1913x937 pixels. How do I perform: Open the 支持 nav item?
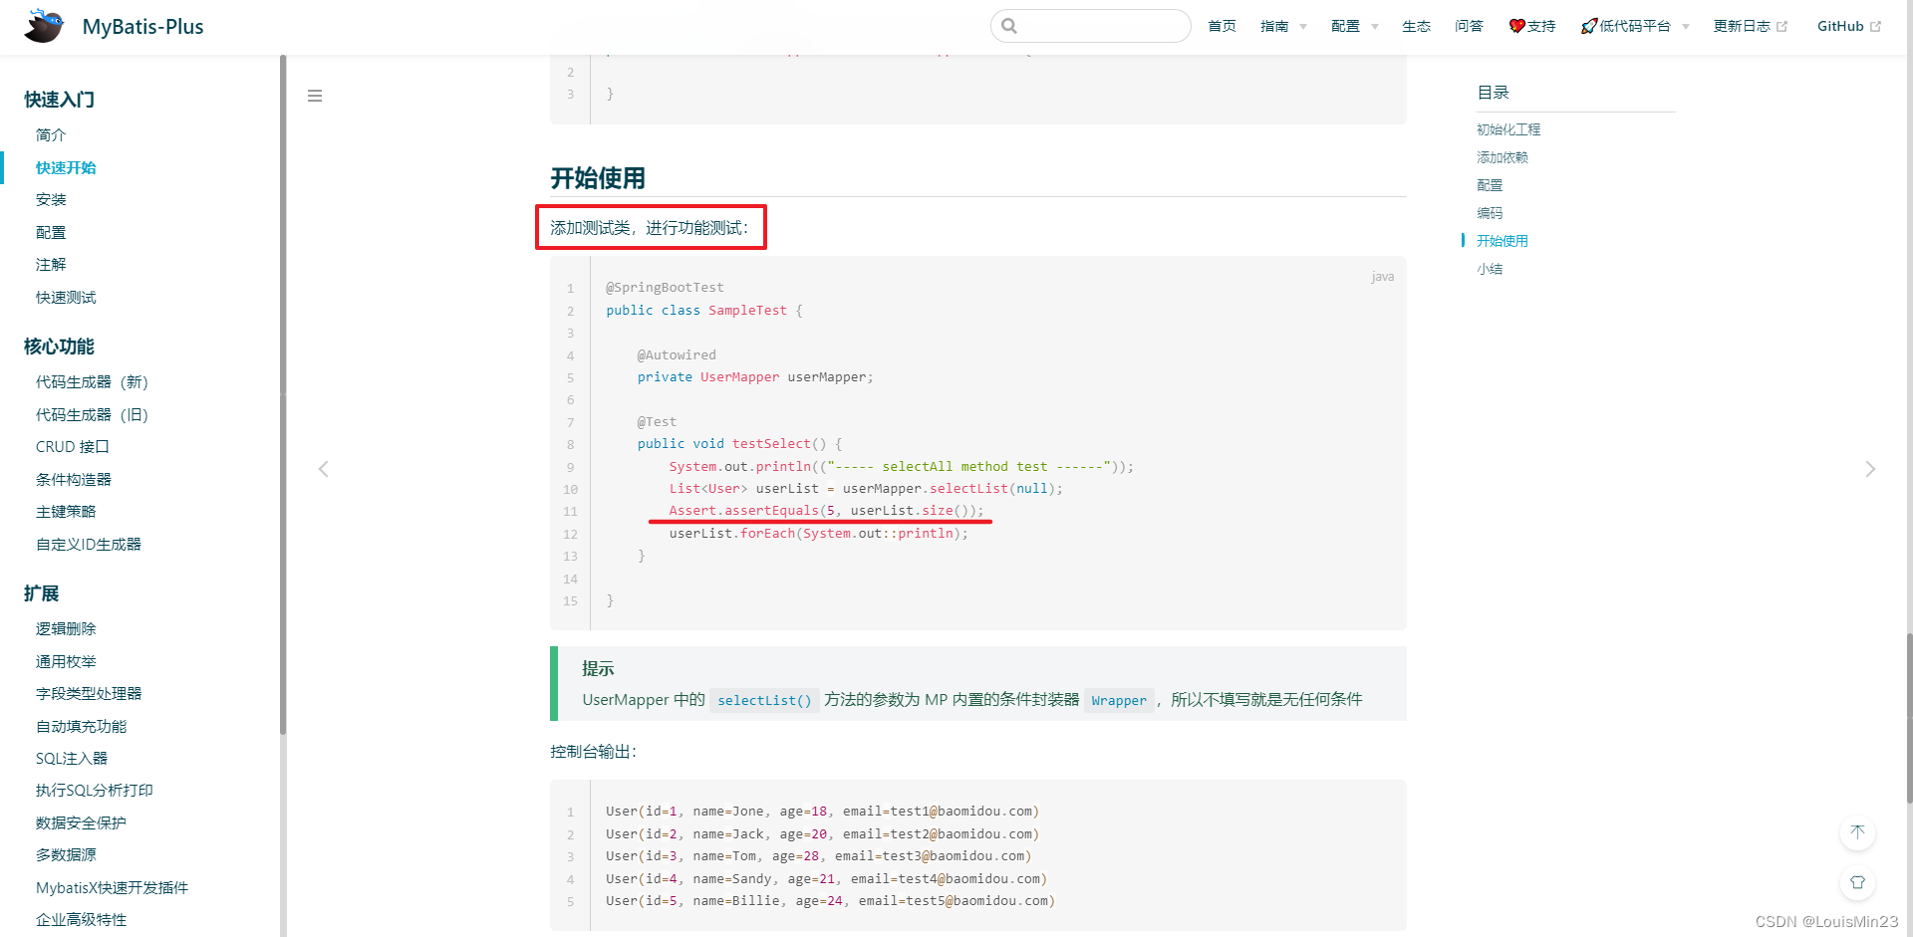(1532, 26)
